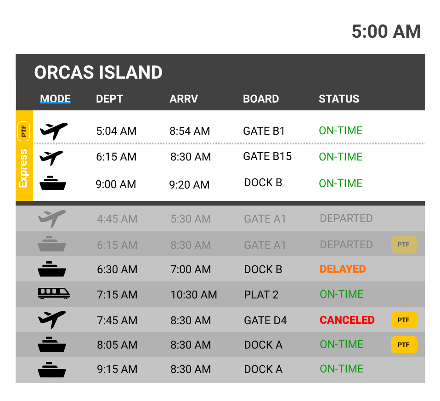This screenshot has width=440, height=401.
Task: Click the faded PTF badge on departed row
Action: [x=404, y=245]
